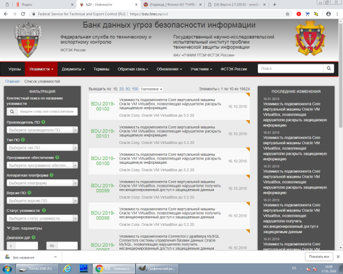The width and height of the screenshot is (343, 274).
Task: Switch to the Версия 2.7.230.02 browser tab
Action: 237,5
